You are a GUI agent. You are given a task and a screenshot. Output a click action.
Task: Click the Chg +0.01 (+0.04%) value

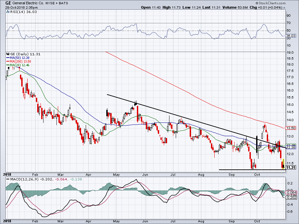click(x=266, y=7)
